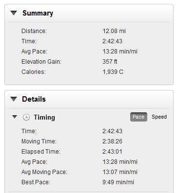Viewport: 177px width, 193px height.
Task: Switch to Speed display
Action: (159, 117)
